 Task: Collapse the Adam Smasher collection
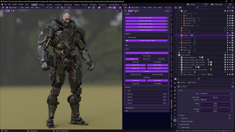click(177, 55)
